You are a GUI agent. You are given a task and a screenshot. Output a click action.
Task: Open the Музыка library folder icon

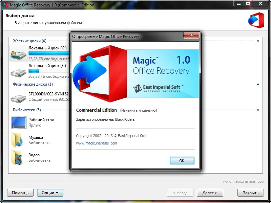[x=17, y=140]
